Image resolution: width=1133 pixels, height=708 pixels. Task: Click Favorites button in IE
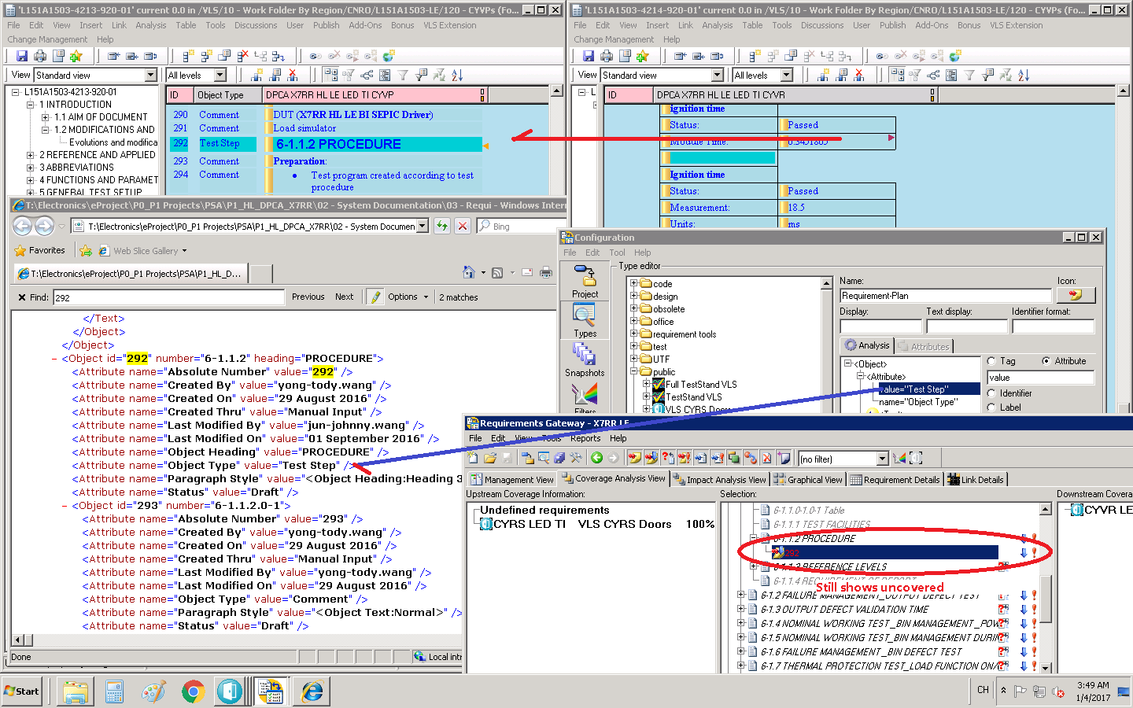39,250
